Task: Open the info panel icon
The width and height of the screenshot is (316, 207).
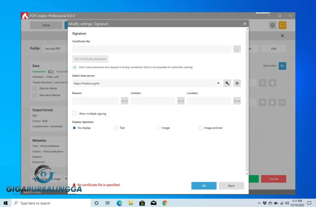Action: 272,25
